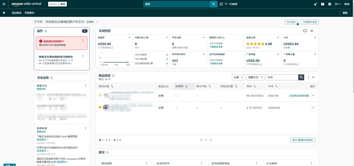Viewport: 354px width, 166px height.
Task: Open three-dot menu on 自动收款 card
Action: [147, 163]
